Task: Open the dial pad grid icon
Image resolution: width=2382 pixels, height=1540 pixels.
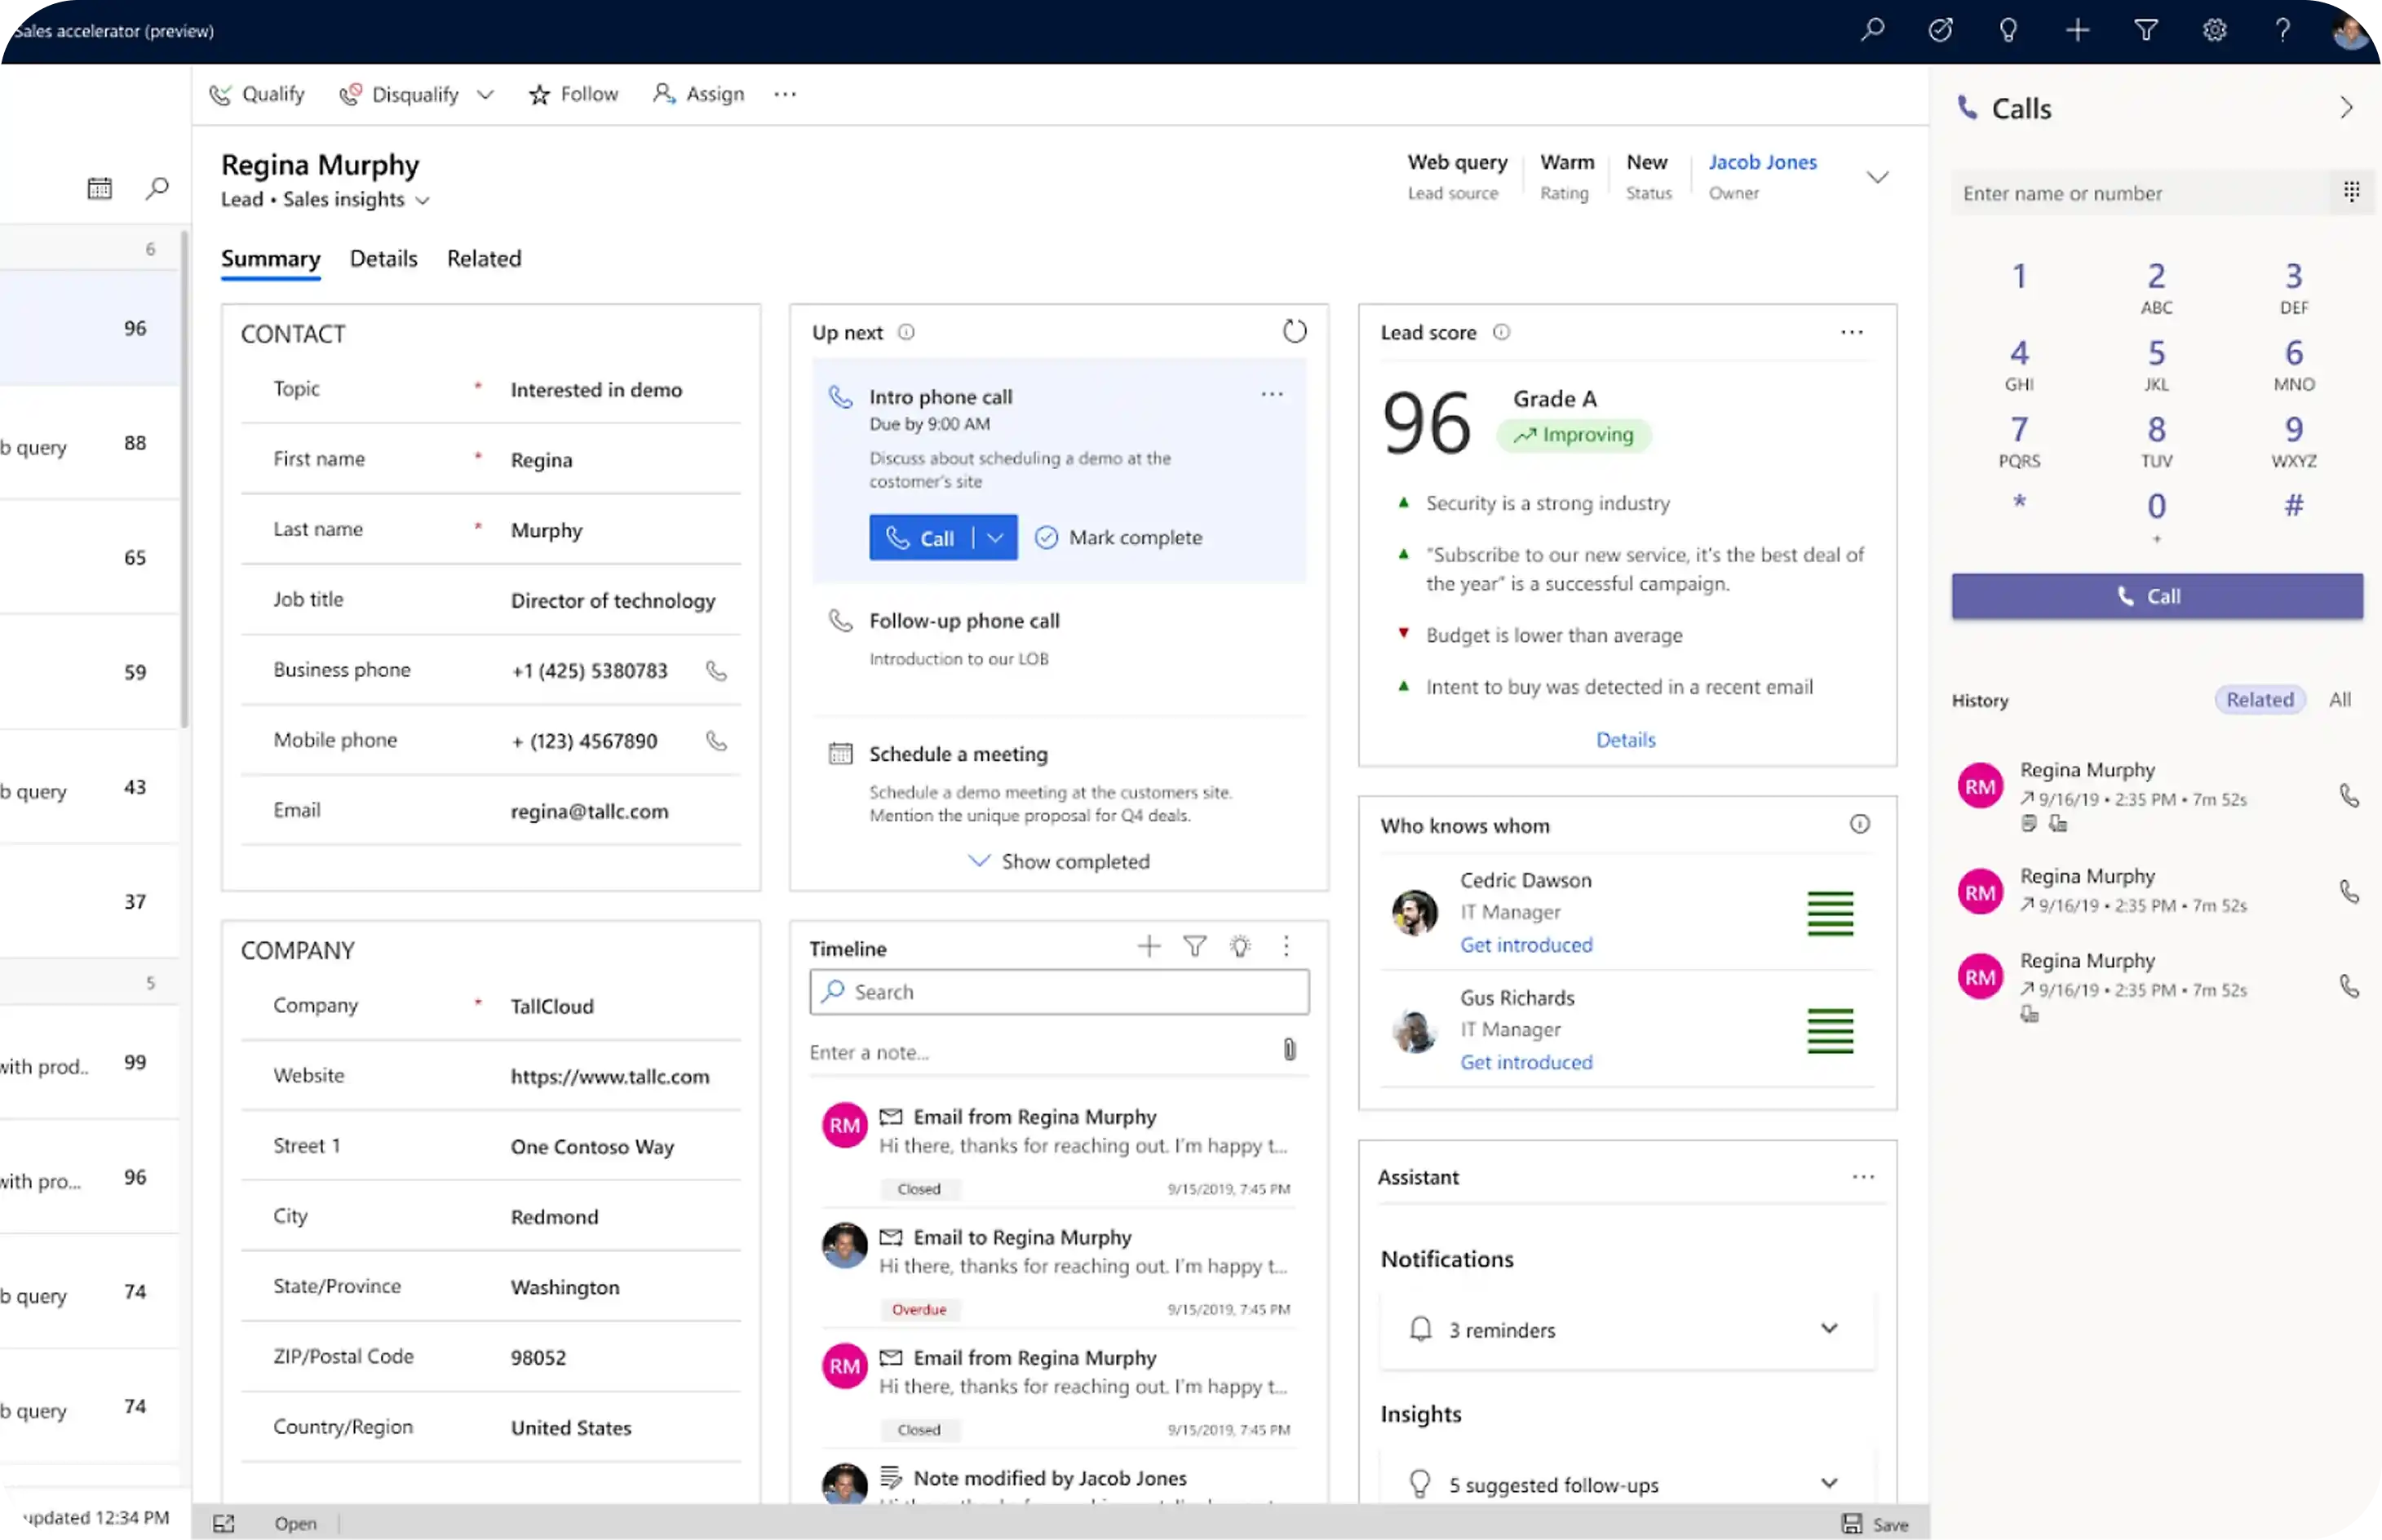Action: (x=2351, y=191)
